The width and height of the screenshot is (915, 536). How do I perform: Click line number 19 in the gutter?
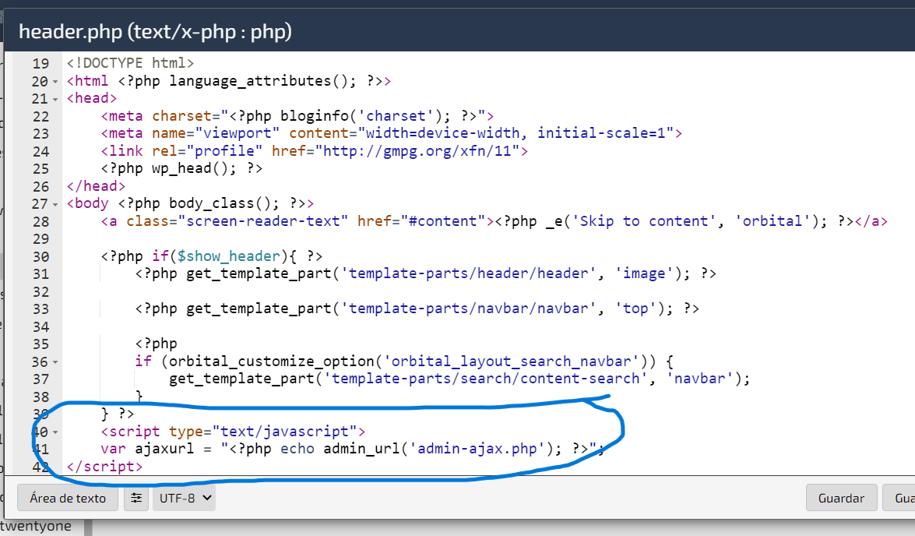40,63
